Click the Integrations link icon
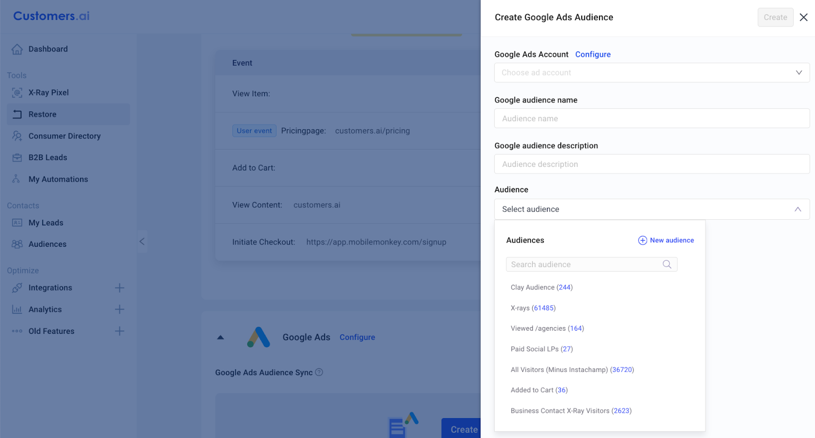This screenshot has width=815, height=438. (17, 288)
